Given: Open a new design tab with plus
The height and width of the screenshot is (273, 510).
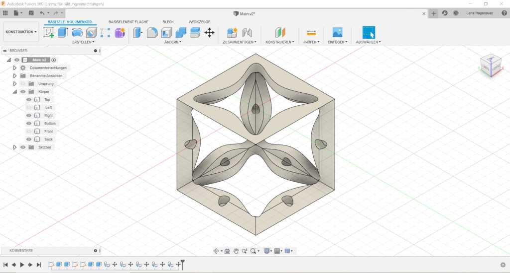Looking at the screenshot, I should tap(434, 13).
